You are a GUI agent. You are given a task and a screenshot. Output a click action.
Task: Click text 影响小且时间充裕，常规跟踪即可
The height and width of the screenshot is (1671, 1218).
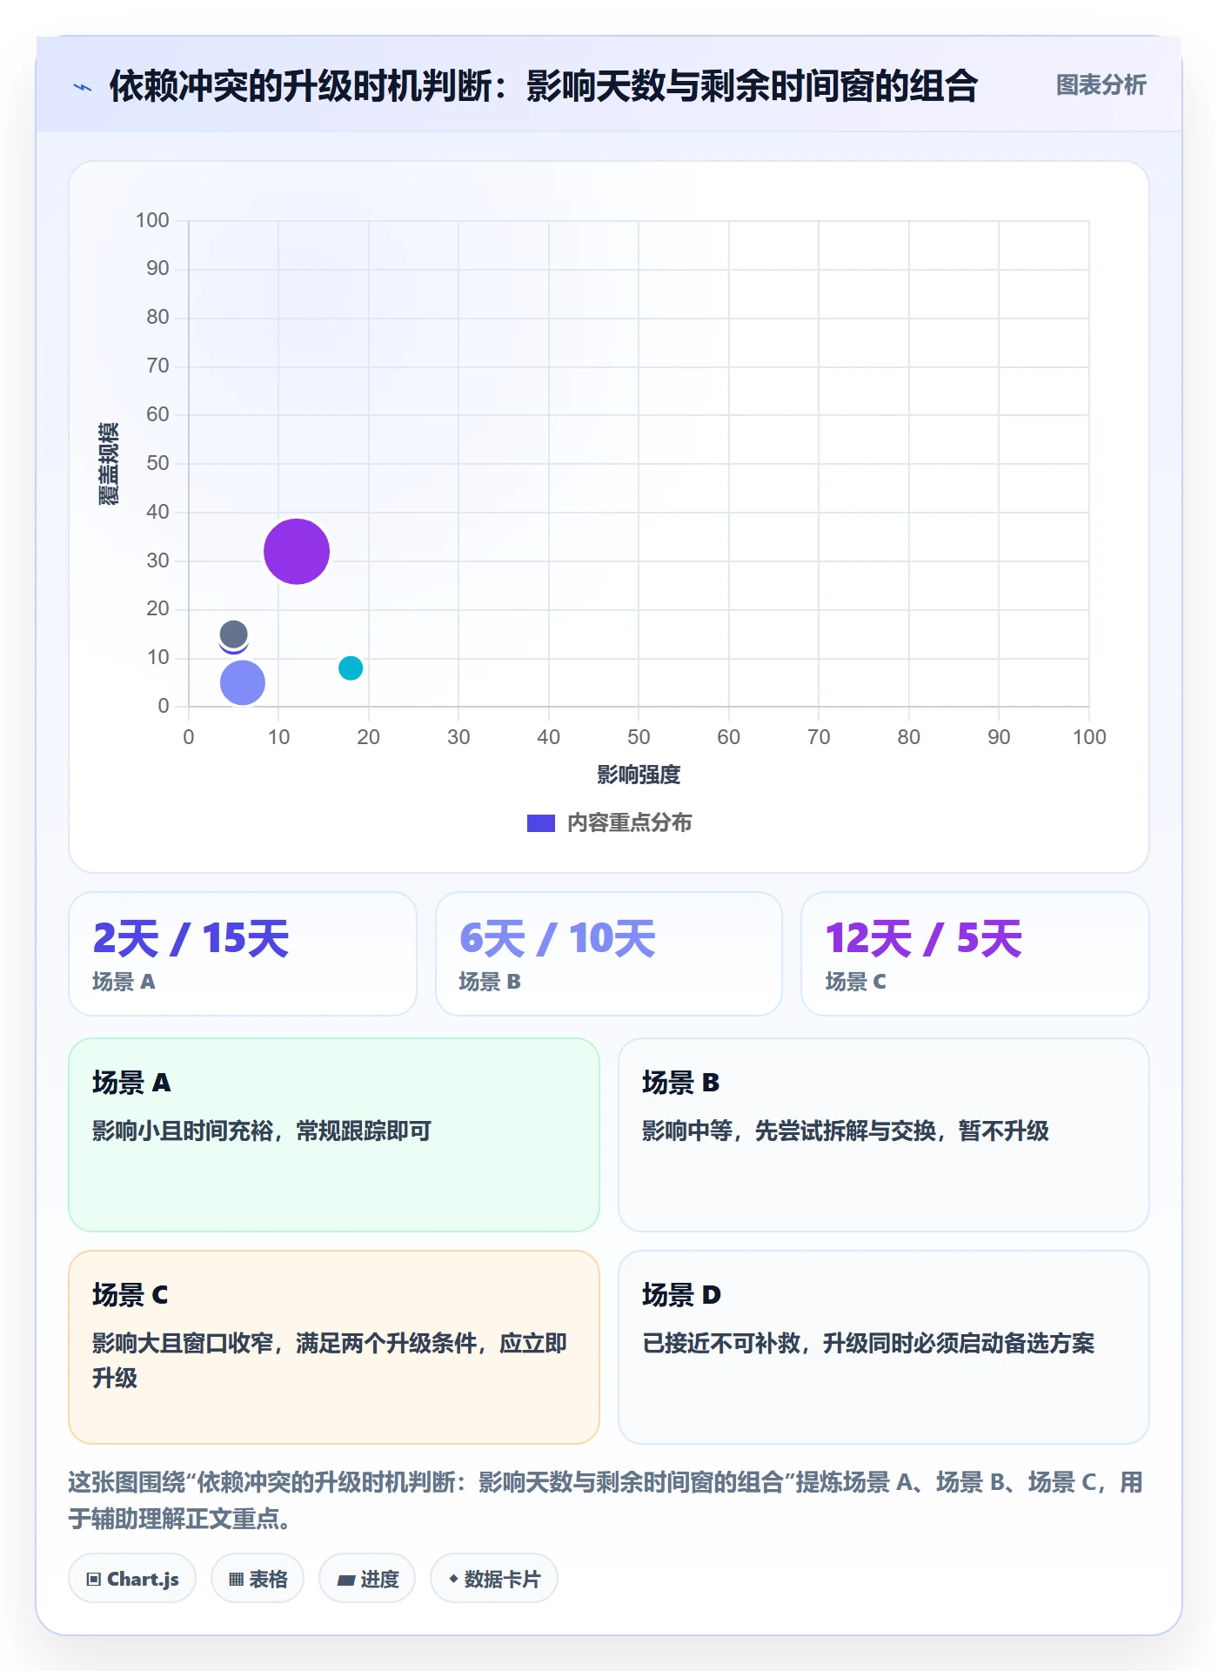click(x=262, y=1131)
